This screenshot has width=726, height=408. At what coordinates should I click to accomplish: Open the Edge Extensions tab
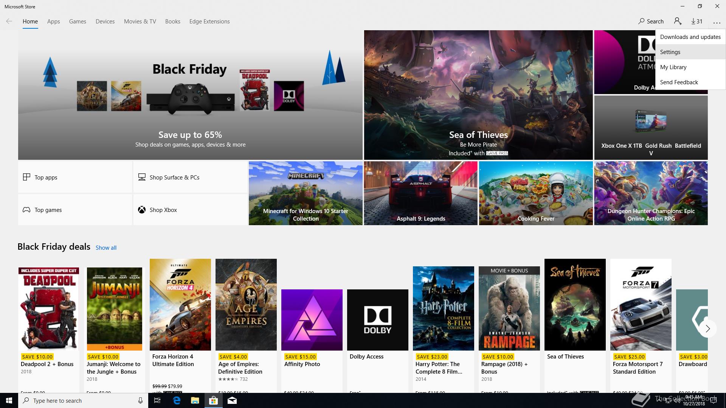(209, 22)
